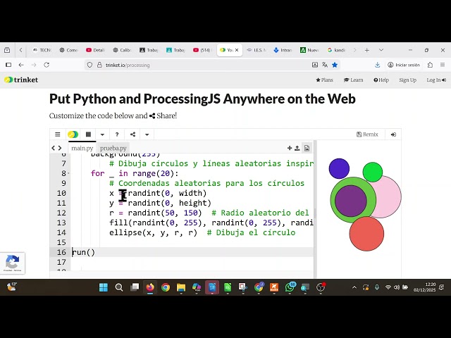Click the site padlock icon
This screenshot has height=338, width=451.
(99, 65)
